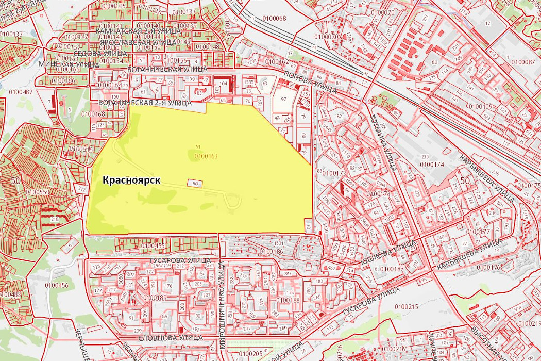
Task: Select cadastral block 0100154
Action: 111,61
